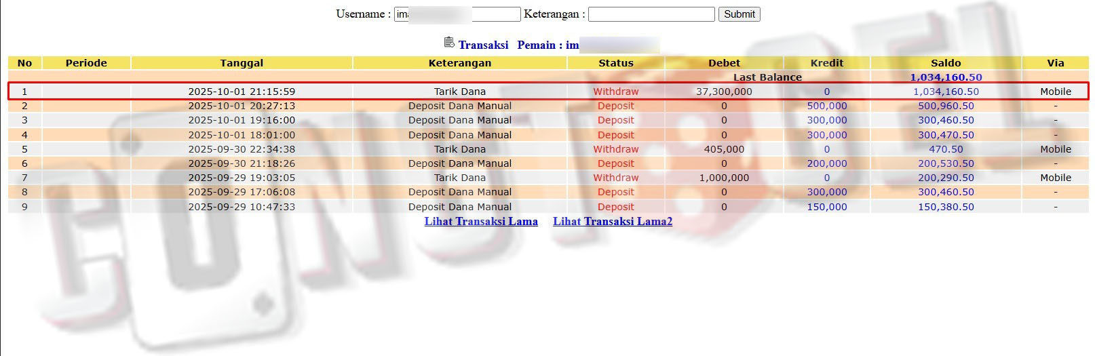
Task: Click the 1,000,000 debit amount
Action: click(x=724, y=178)
